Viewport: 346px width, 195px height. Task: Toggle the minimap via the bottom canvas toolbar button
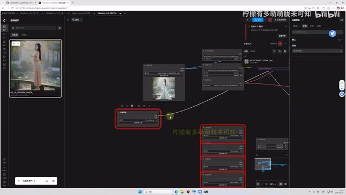(281, 184)
